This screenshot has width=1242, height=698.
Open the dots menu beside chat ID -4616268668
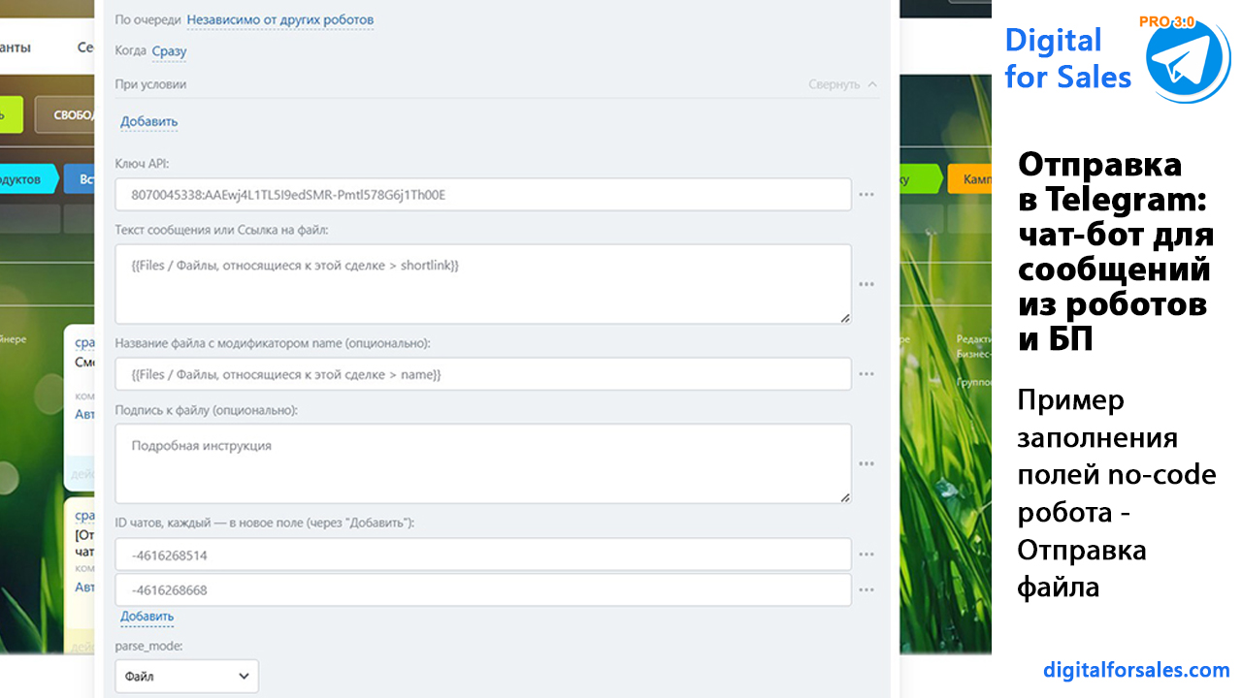pyautogui.click(x=866, y=589)
